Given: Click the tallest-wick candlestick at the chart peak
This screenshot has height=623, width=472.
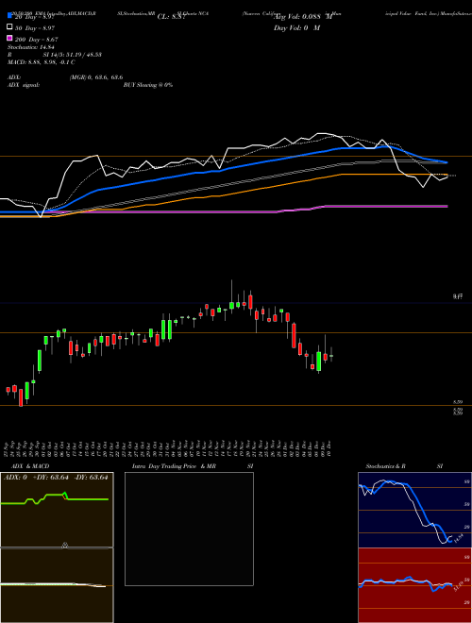Looking at the screenshot, I should [x=231, y=296].
